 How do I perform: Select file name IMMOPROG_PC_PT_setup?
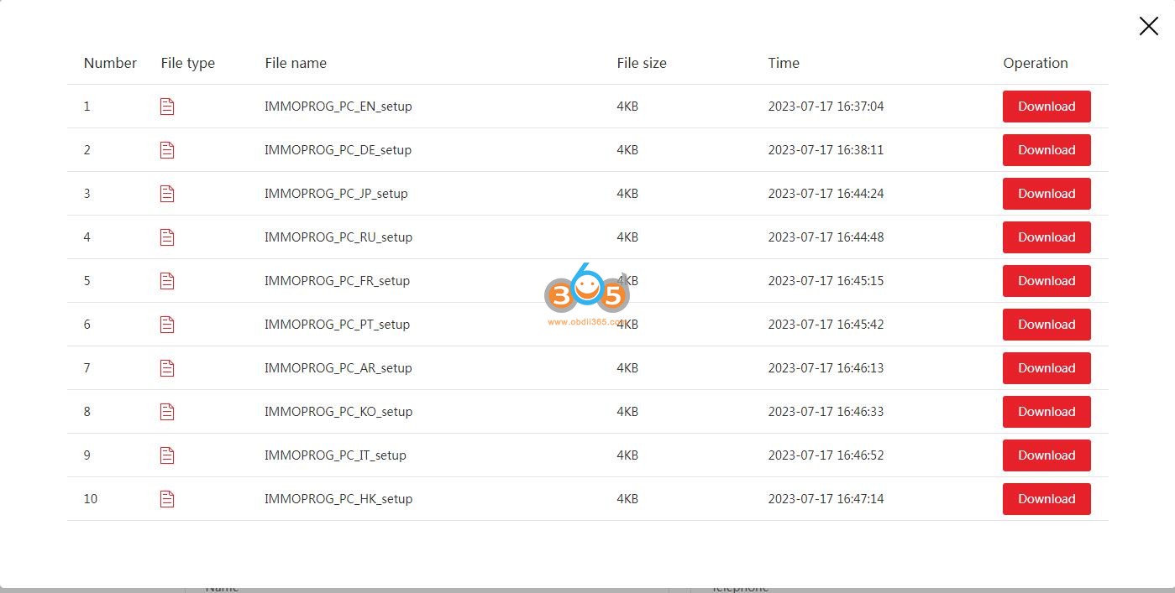point(337,325)
